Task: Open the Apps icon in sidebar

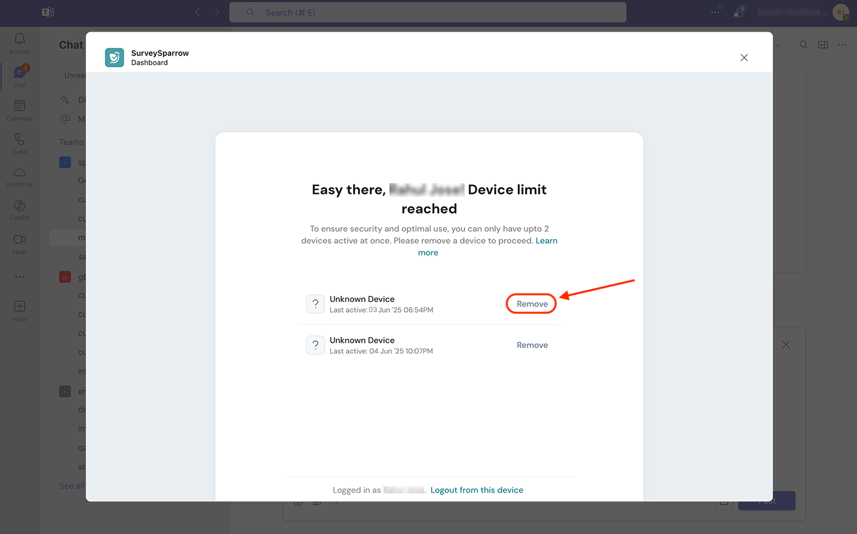Action: (x=20, y=310)
